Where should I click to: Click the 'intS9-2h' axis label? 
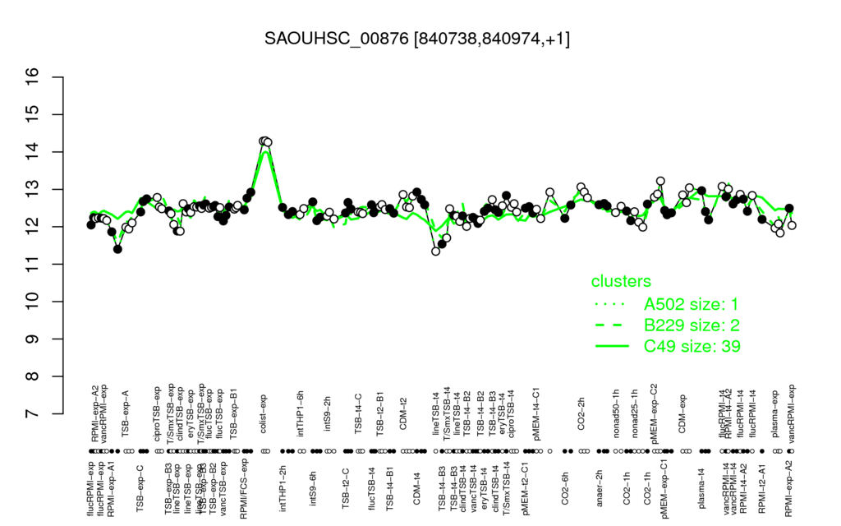tap(328, 415)
